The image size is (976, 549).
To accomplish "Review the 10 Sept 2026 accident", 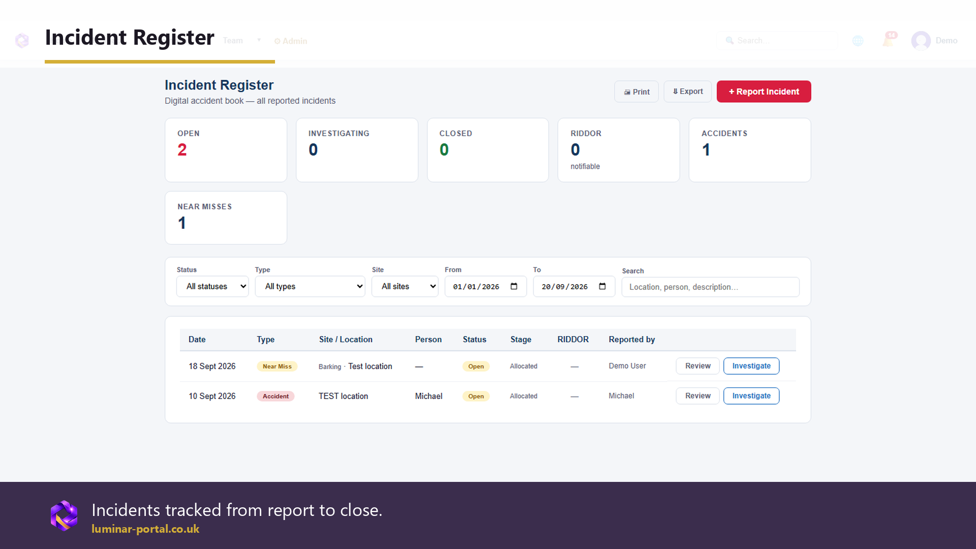I will point(697,396).
